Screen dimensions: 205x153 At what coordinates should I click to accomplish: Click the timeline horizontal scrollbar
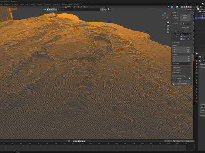[97, 150]
